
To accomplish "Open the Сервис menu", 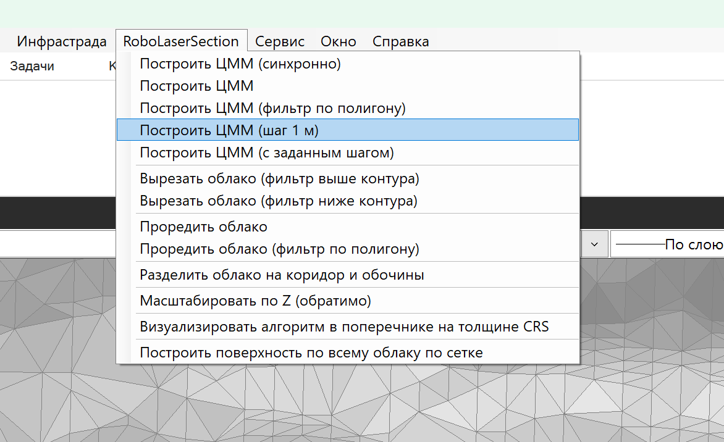I will (x=280, y=42).
